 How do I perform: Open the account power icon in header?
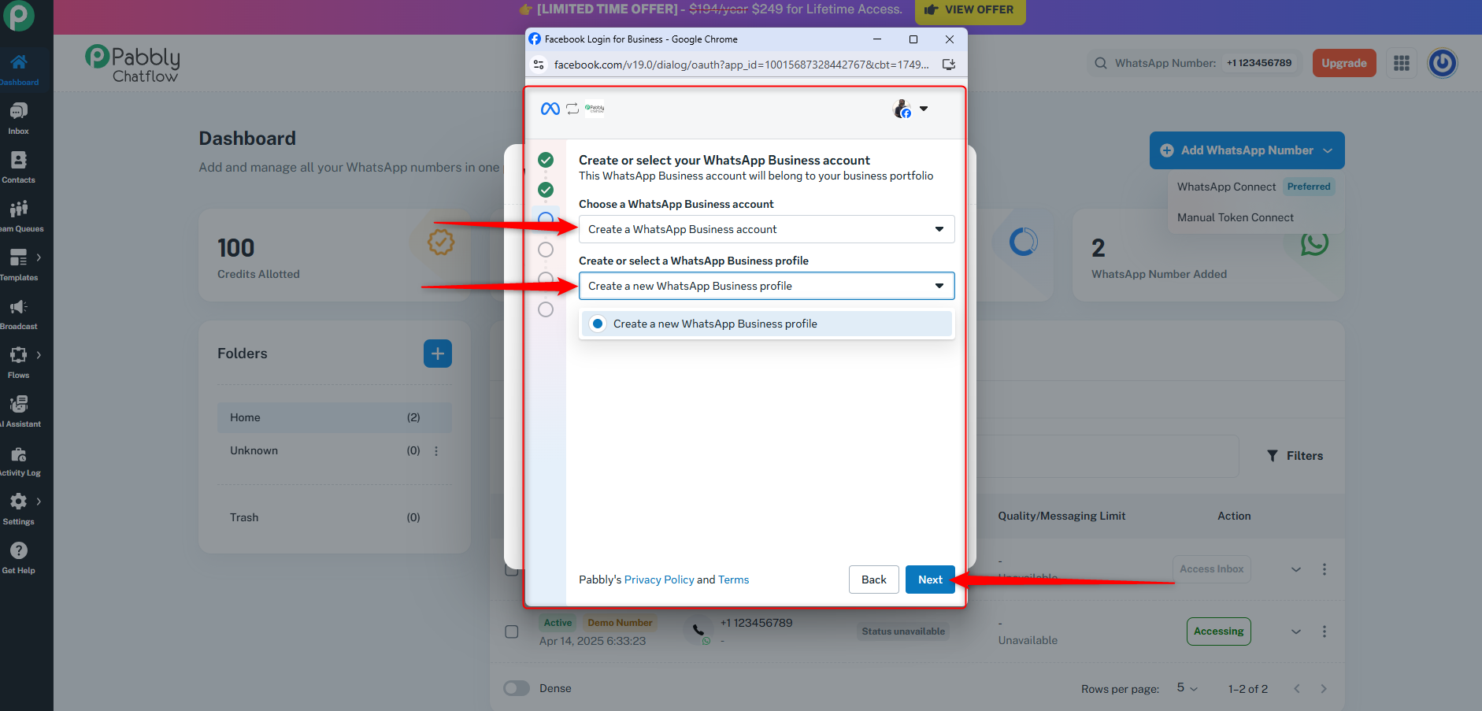1443,63
